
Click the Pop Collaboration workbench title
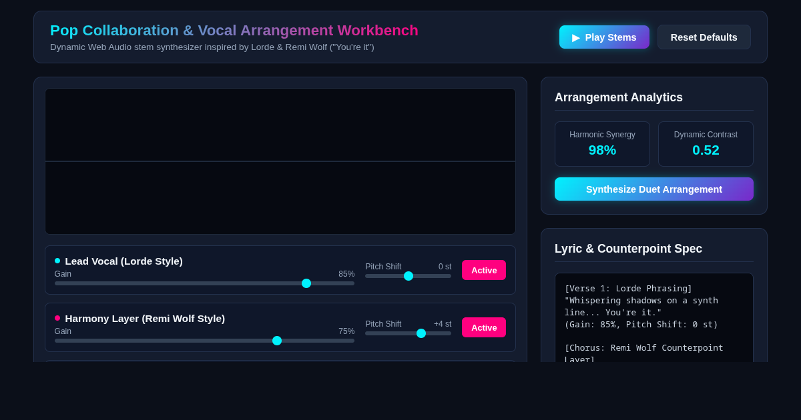click(x=234, y=31)
